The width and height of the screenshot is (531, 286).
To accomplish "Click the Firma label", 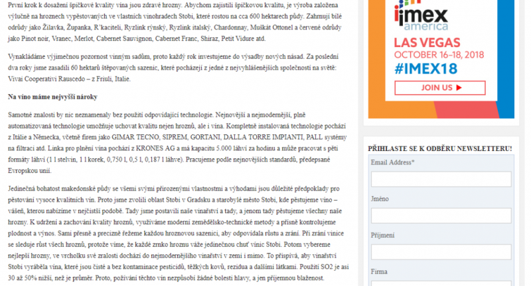I will pyautogui.click(x=379, y=271).
